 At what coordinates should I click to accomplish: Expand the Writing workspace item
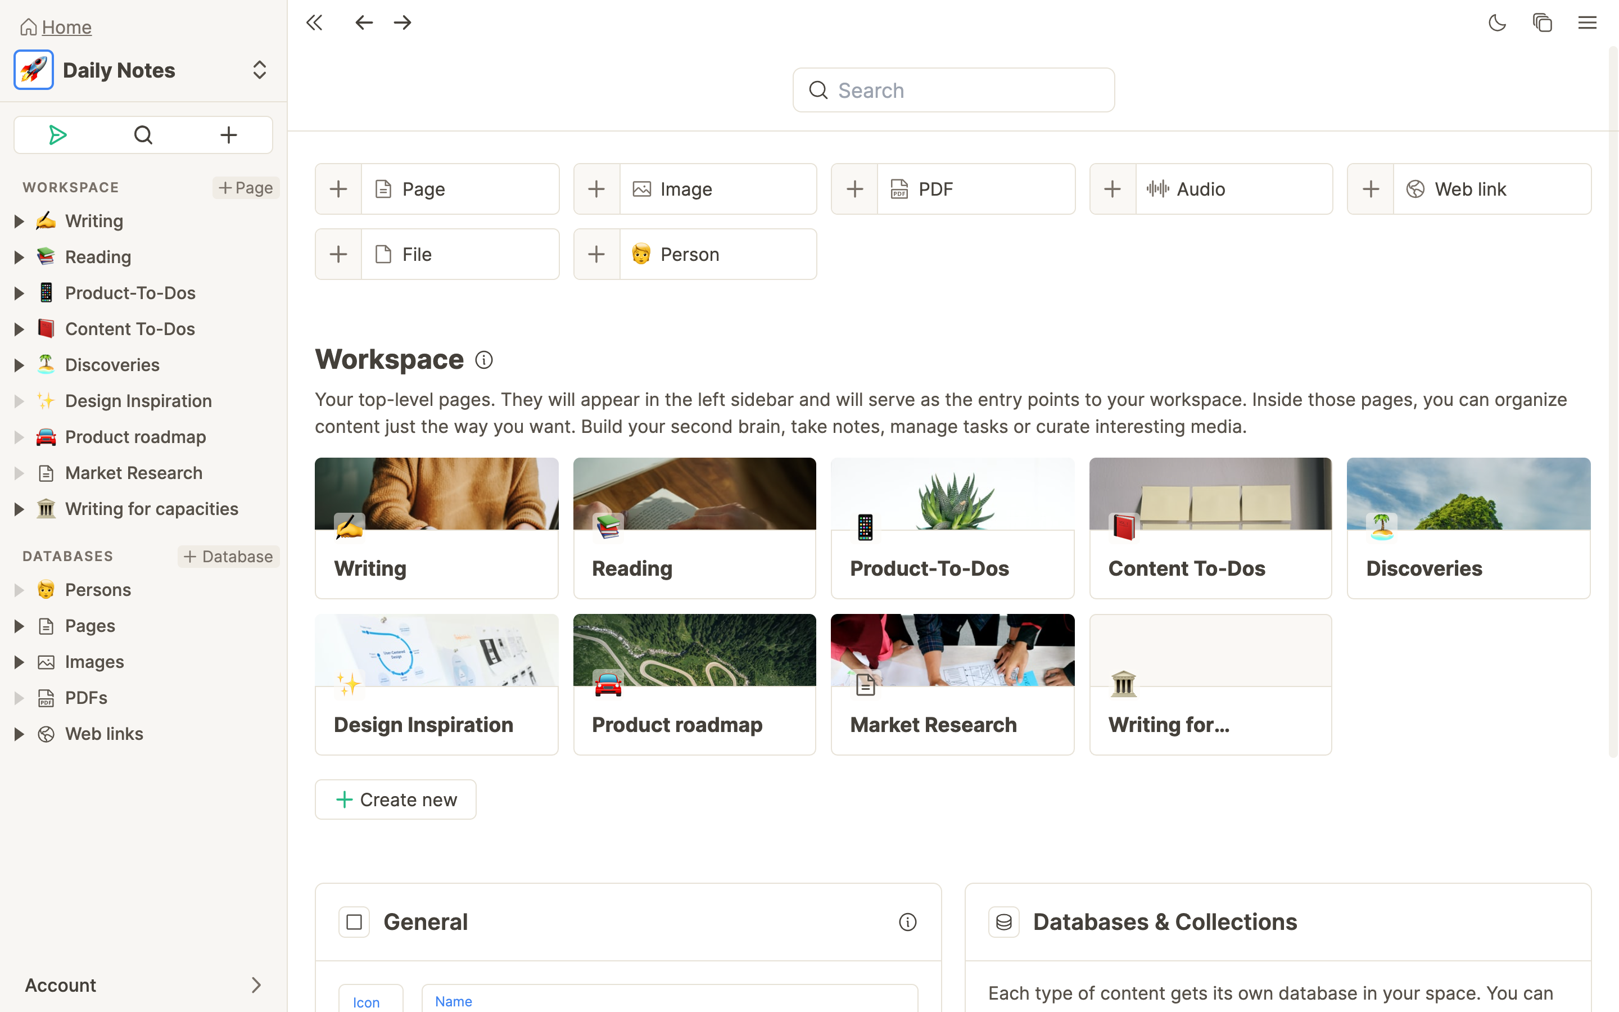coord(17,220)
